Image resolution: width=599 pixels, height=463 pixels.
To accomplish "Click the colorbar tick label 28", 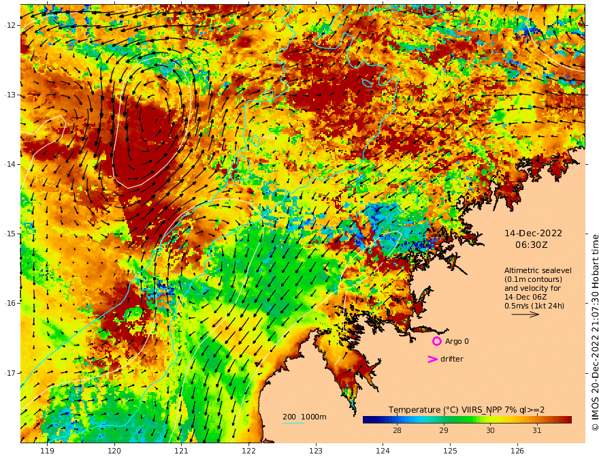I will [397, 430].
